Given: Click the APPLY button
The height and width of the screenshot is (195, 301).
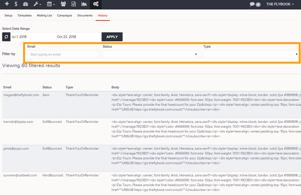Looking at the screenshot, I should point(112,37).
